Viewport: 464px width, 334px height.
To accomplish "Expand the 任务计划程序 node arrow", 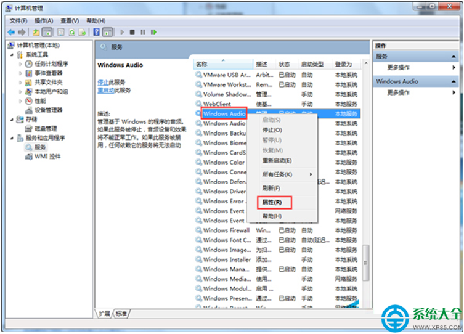I will pyautogui.click(x=20, y=64).
